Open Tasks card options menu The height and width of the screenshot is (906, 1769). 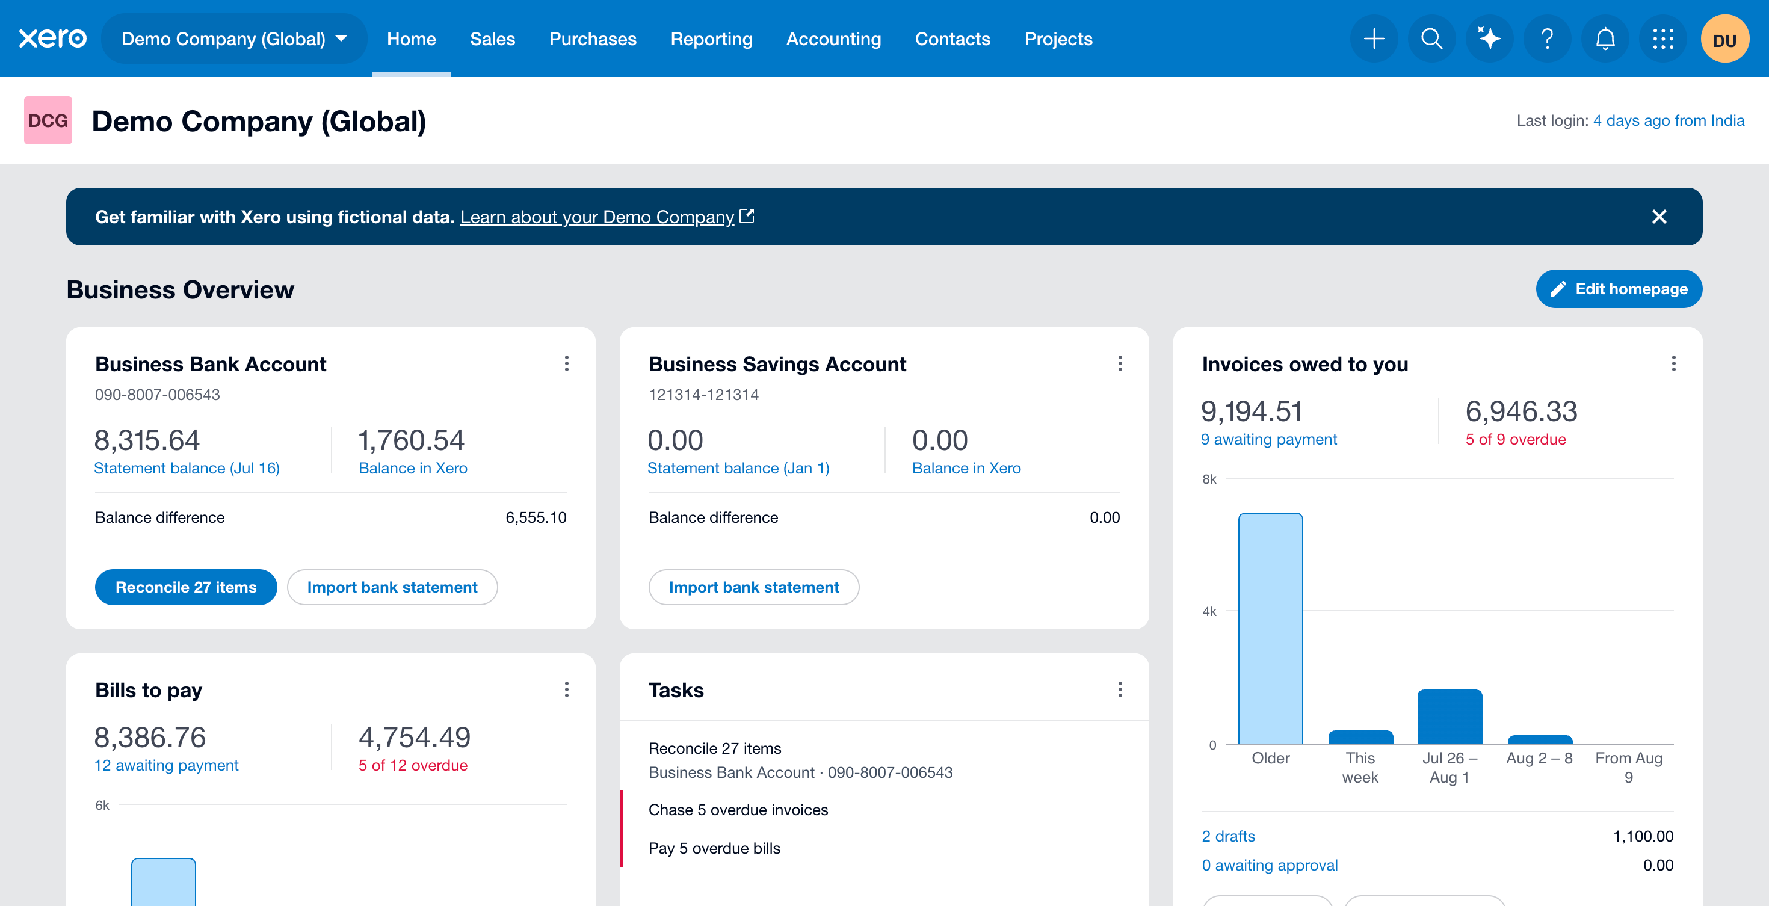coord(1120,690)
